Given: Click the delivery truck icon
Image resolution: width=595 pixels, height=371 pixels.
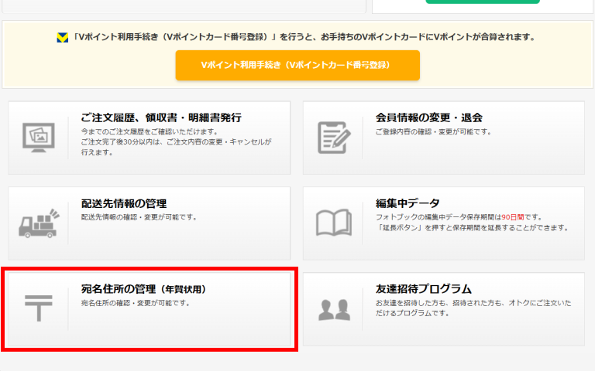Looking at the screenshot, I should (39, 223).
